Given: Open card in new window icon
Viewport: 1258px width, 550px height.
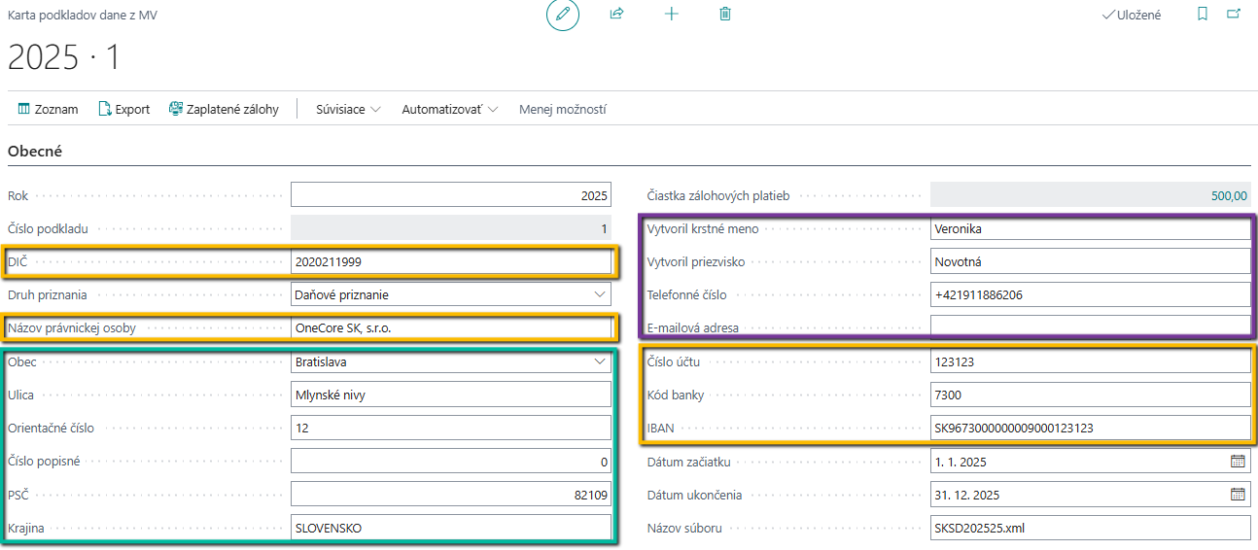Looking at the screenshot, I should 1234,15.
